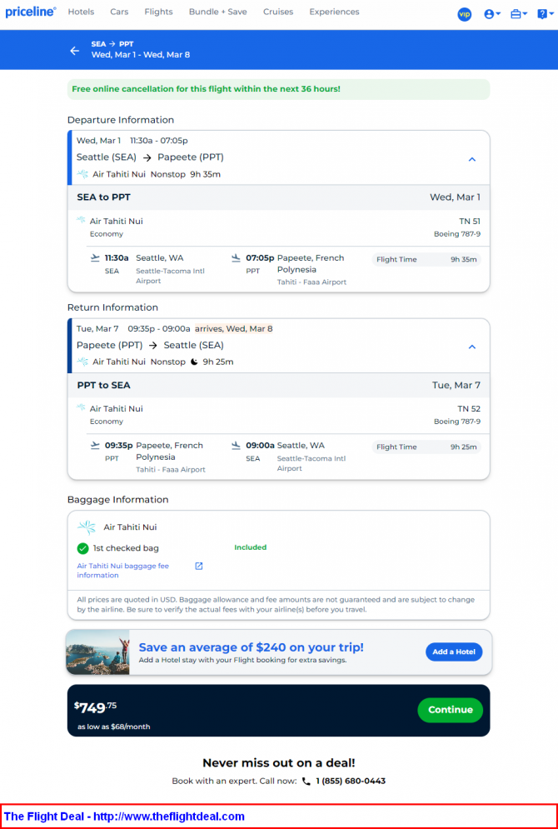Click the back arrow in blue header
The height and width of the screenshot is (829, 558).
[74, 51]
